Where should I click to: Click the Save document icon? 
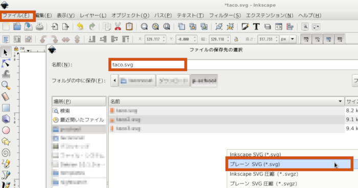(x=28, y=27)
